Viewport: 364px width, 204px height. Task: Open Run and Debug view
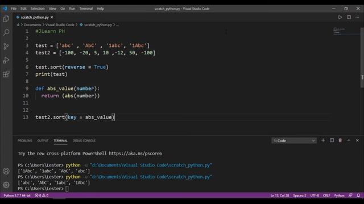[x=6, y=60]
